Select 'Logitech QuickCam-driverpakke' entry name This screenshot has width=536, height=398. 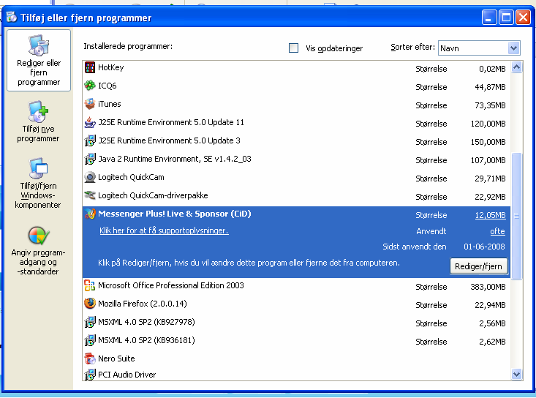tap(153, 195)
